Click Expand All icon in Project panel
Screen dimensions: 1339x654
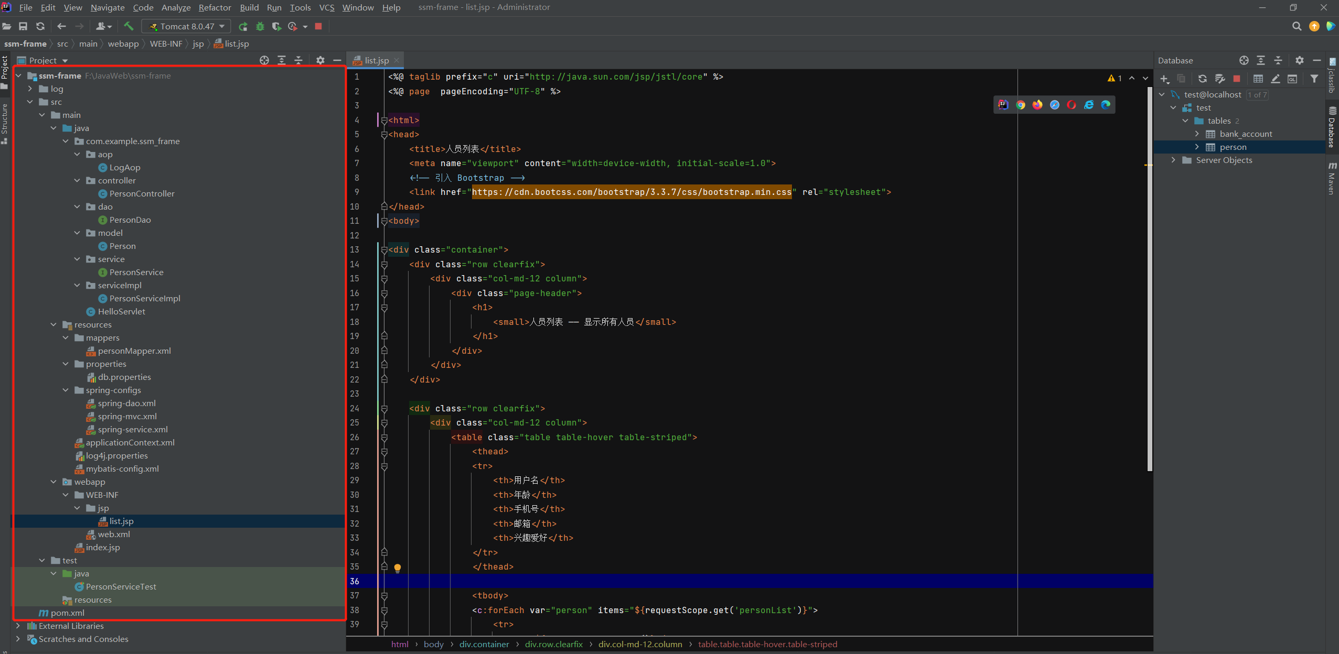(x=282, y=60)
